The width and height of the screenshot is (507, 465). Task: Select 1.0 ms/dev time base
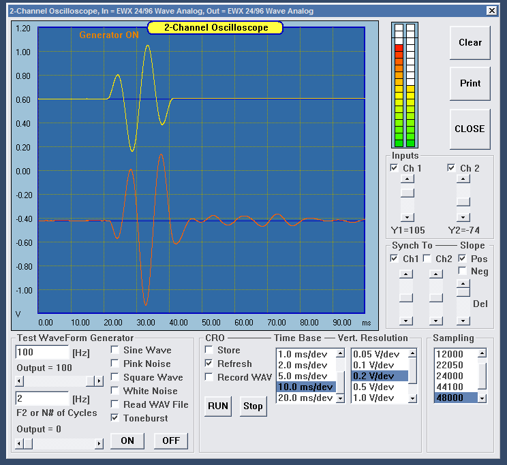point(306,355)
